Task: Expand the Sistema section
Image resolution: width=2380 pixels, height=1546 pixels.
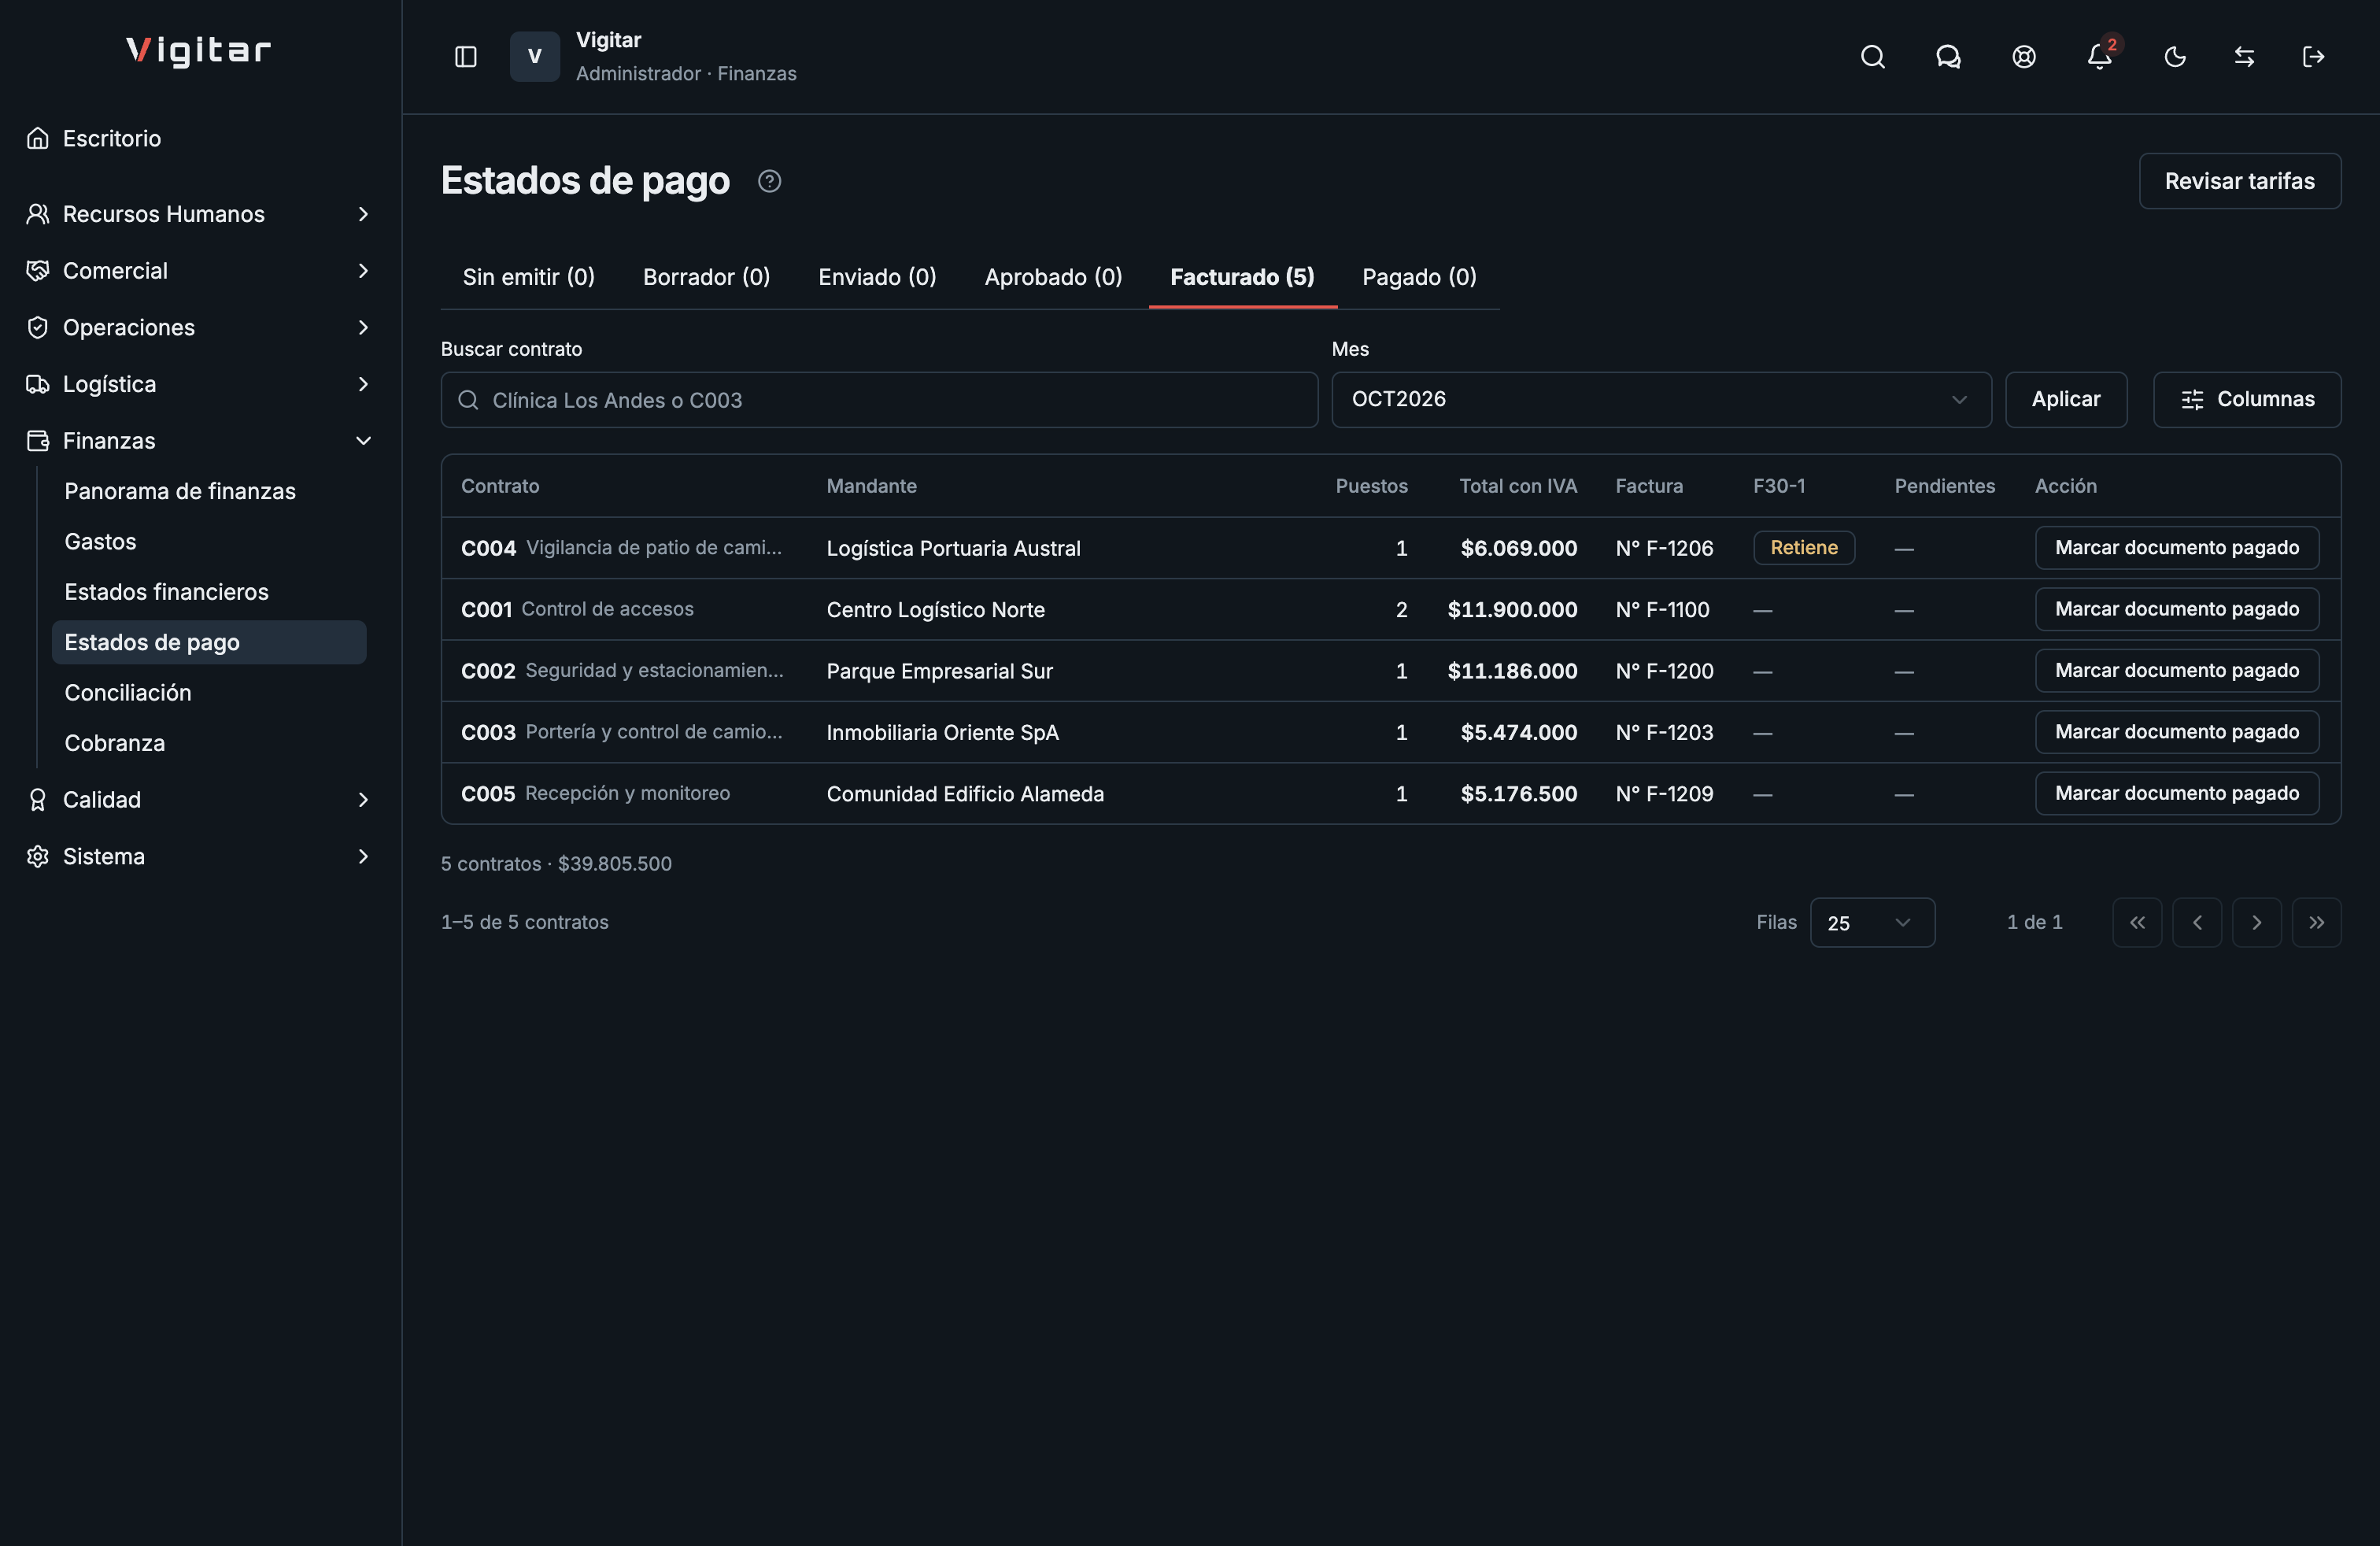Action: (200, 856)
